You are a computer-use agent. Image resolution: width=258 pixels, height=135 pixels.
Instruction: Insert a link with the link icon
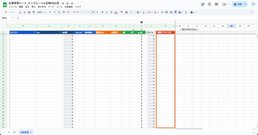pyautogui.click(x=162, y=12)
